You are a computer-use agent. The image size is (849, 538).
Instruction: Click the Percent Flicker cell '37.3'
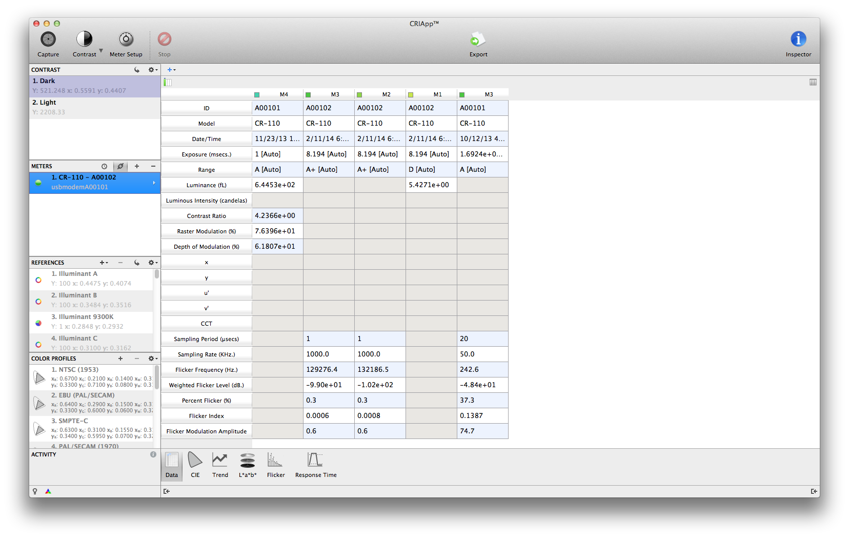click(x=482, y=401)
